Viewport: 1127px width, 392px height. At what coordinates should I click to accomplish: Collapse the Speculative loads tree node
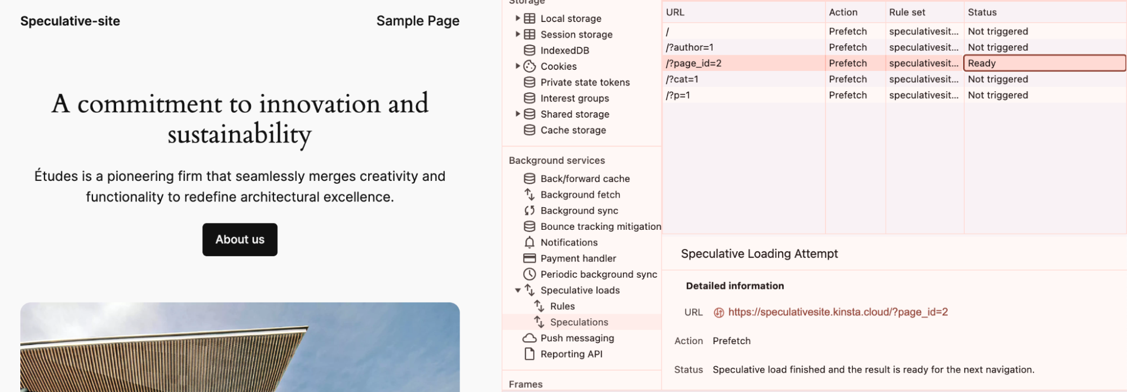(x=518, y=291)
